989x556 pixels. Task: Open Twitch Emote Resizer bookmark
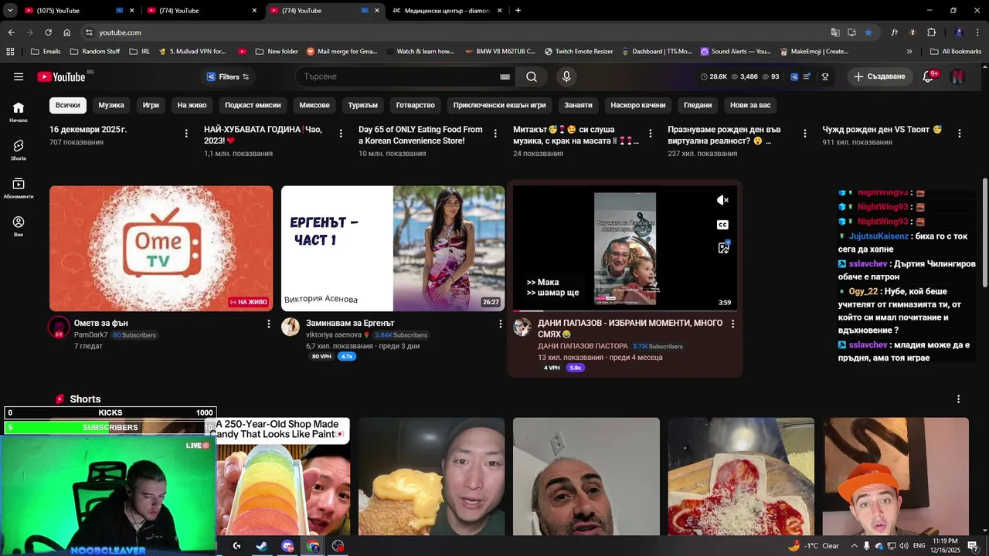coord(579,52)
